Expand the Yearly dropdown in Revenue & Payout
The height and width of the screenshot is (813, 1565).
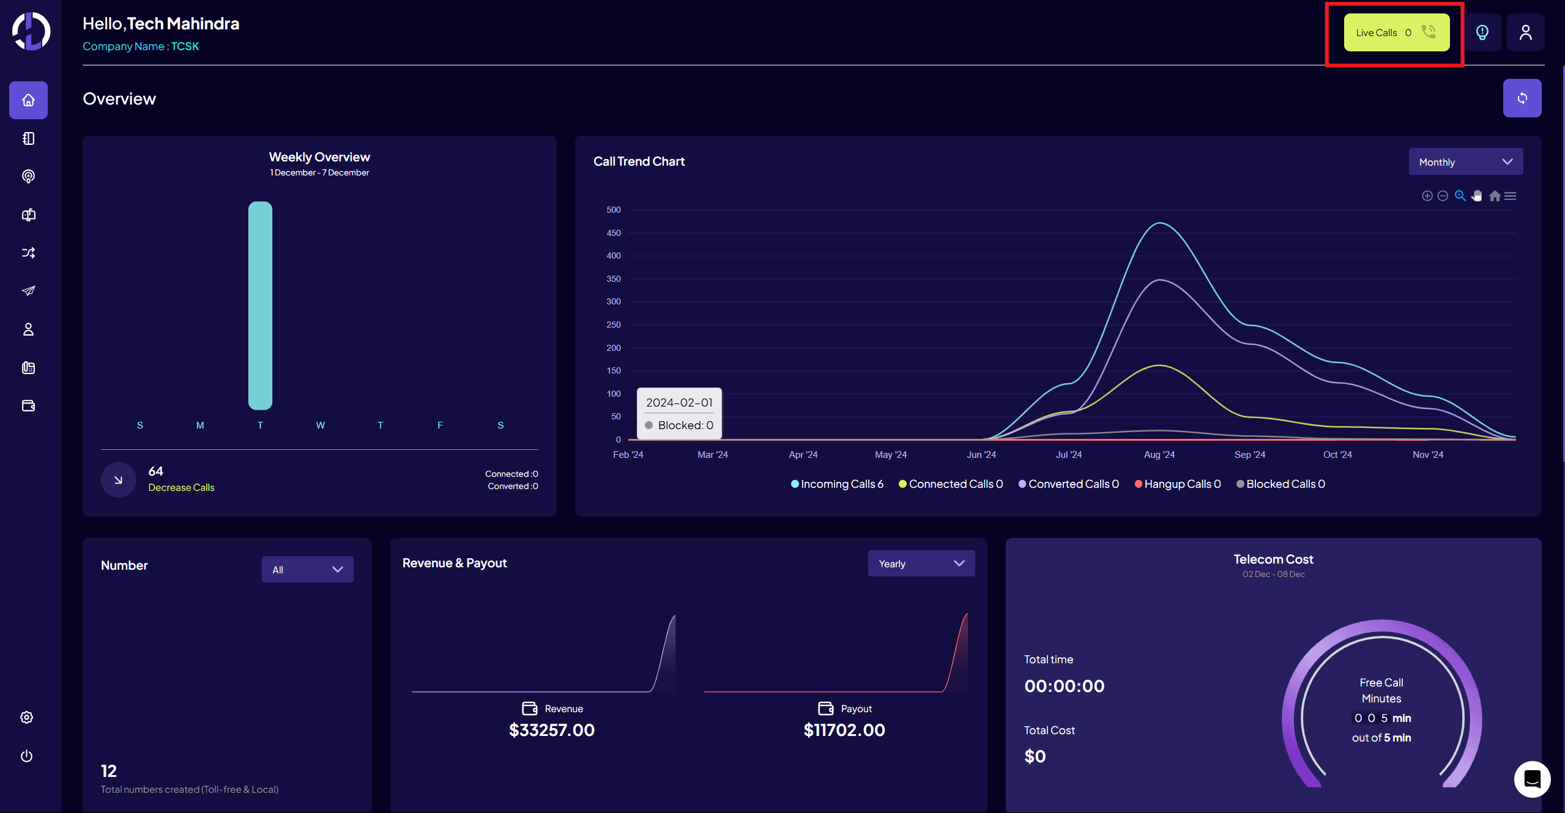[921, 563]
